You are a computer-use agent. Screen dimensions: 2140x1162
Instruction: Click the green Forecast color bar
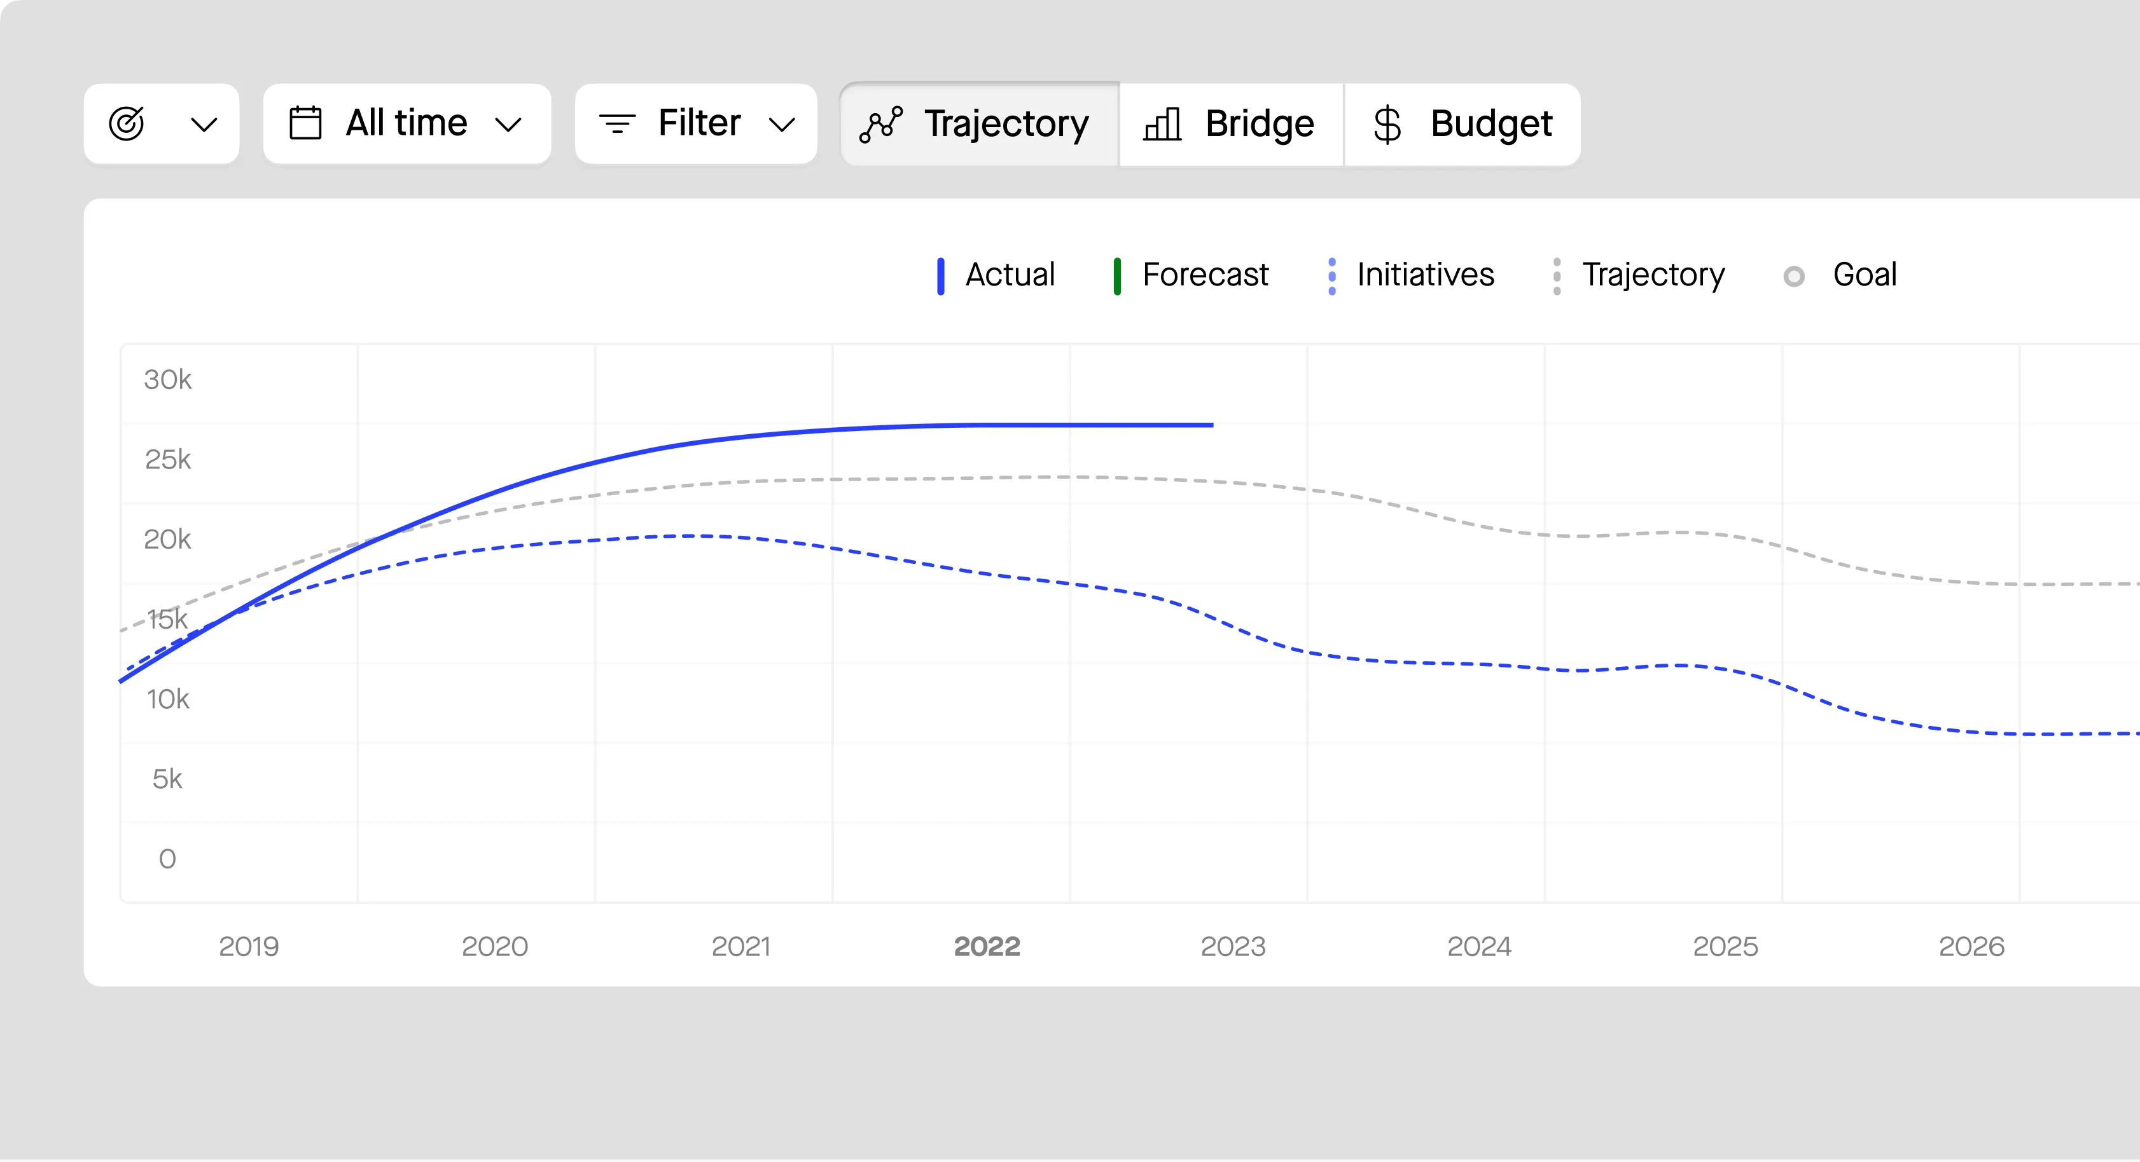(1117, 275)
